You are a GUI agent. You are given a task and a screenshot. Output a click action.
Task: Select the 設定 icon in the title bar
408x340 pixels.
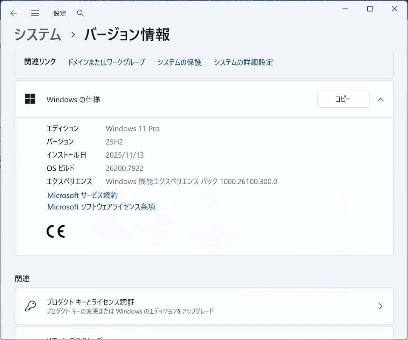(x=60, y=13)
